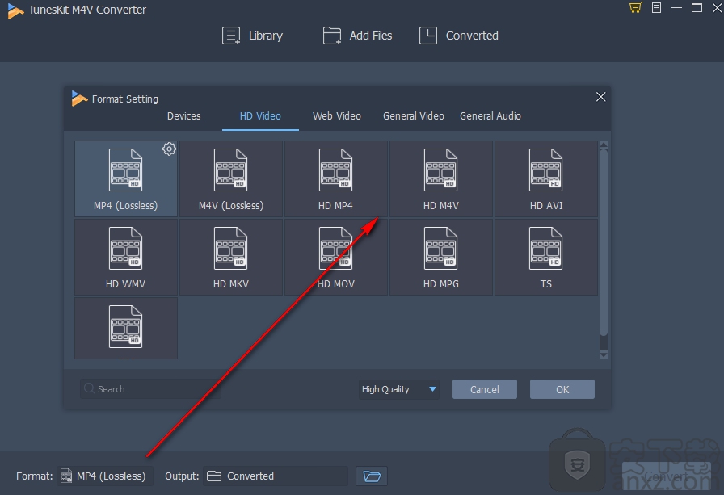Screen dimensions: 724x495
Task: Pick the HD MP4 format tile
Action: [x=335, y=179]
